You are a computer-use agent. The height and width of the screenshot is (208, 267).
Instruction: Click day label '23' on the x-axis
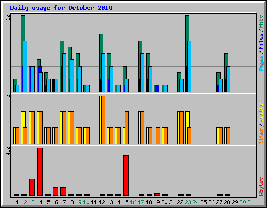pyautogui.click(x=188, y=202)
